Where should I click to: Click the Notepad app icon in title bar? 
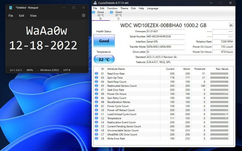(11, 8)
